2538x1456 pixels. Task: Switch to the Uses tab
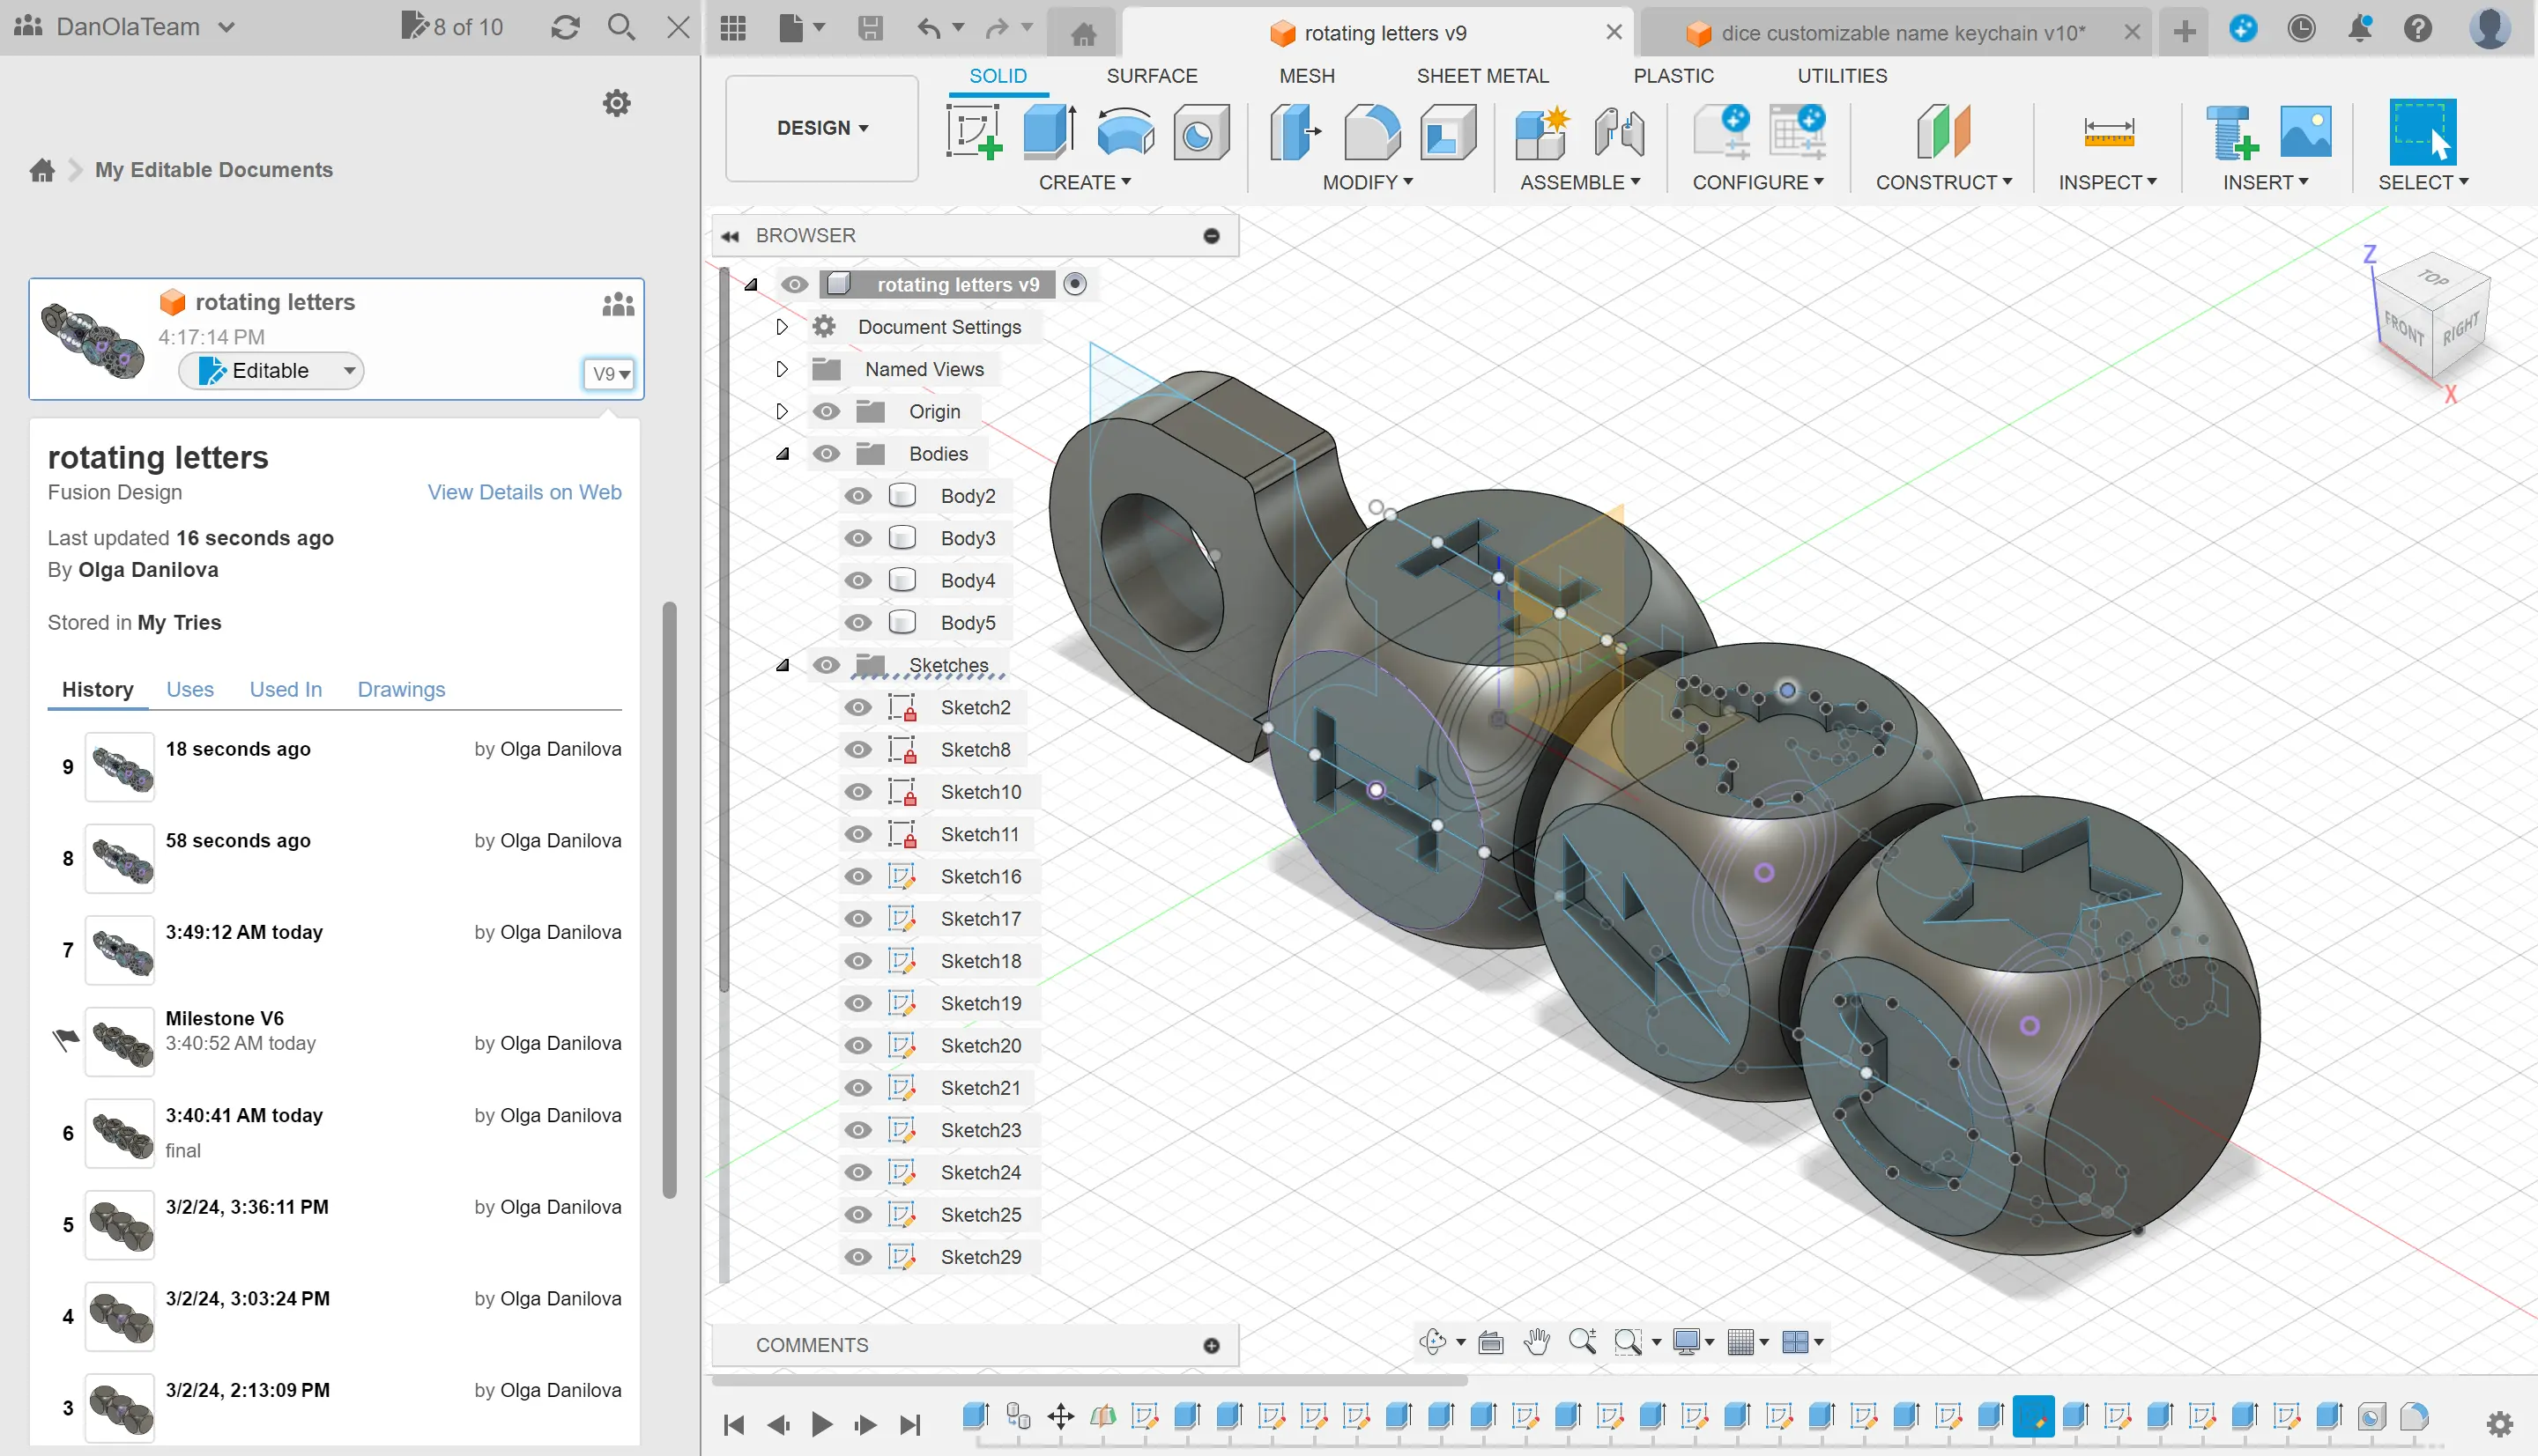pos(190,689)
